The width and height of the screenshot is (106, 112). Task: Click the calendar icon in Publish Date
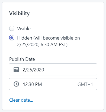tap(16, 70)
